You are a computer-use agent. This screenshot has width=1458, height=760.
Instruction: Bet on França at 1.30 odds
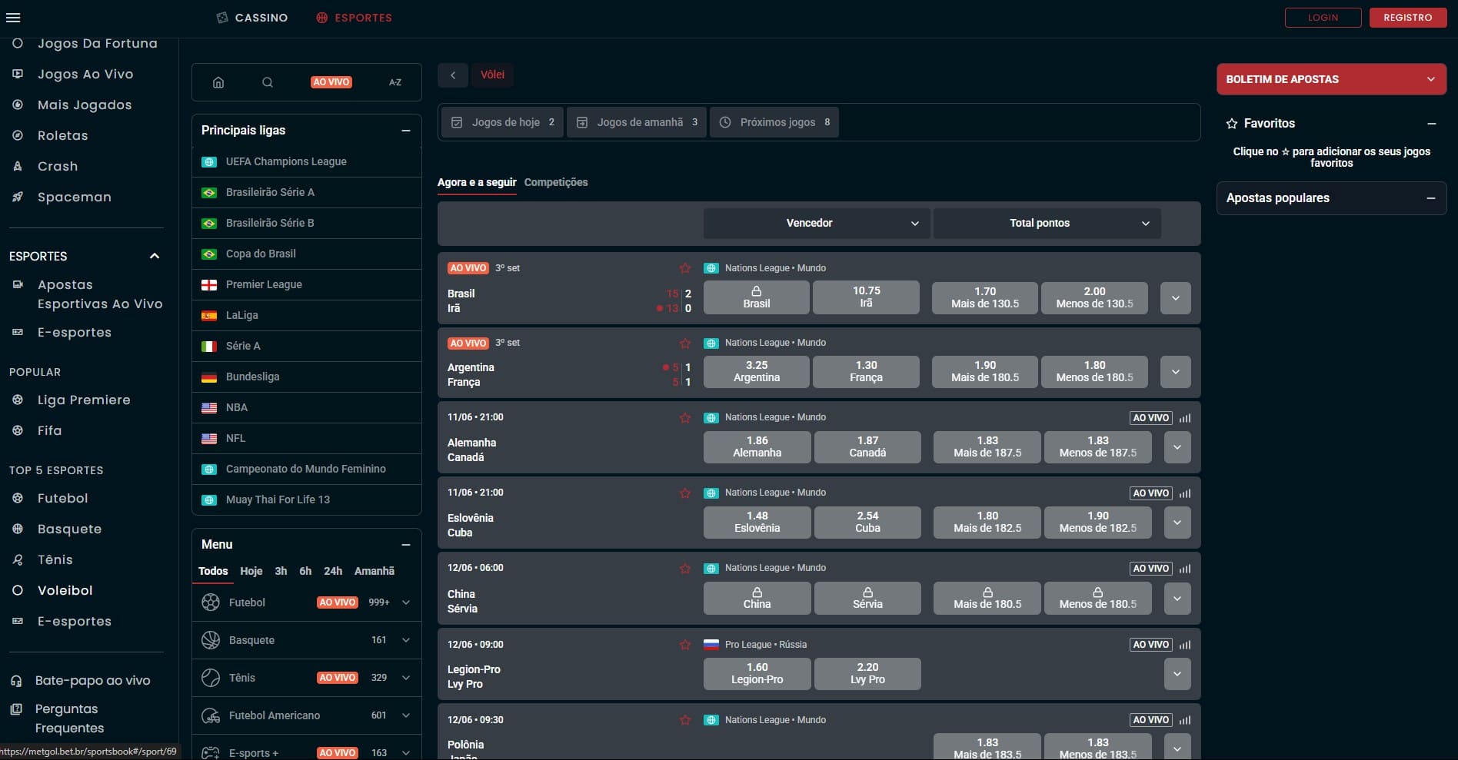click(866, 371)
